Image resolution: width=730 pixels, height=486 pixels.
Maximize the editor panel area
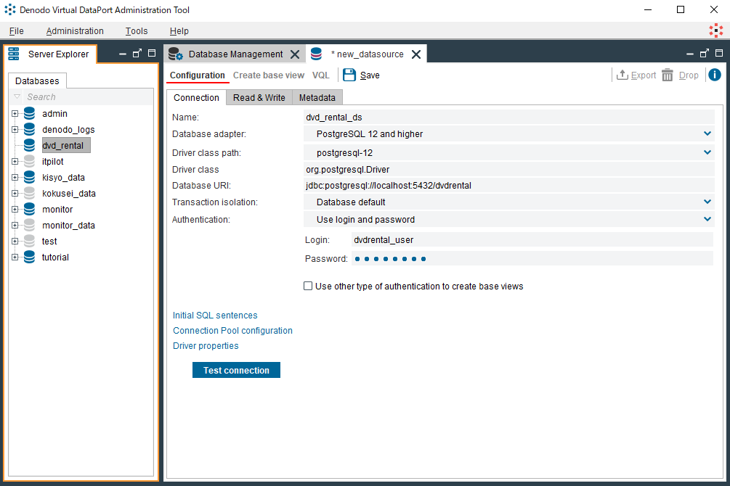(719, 53)
